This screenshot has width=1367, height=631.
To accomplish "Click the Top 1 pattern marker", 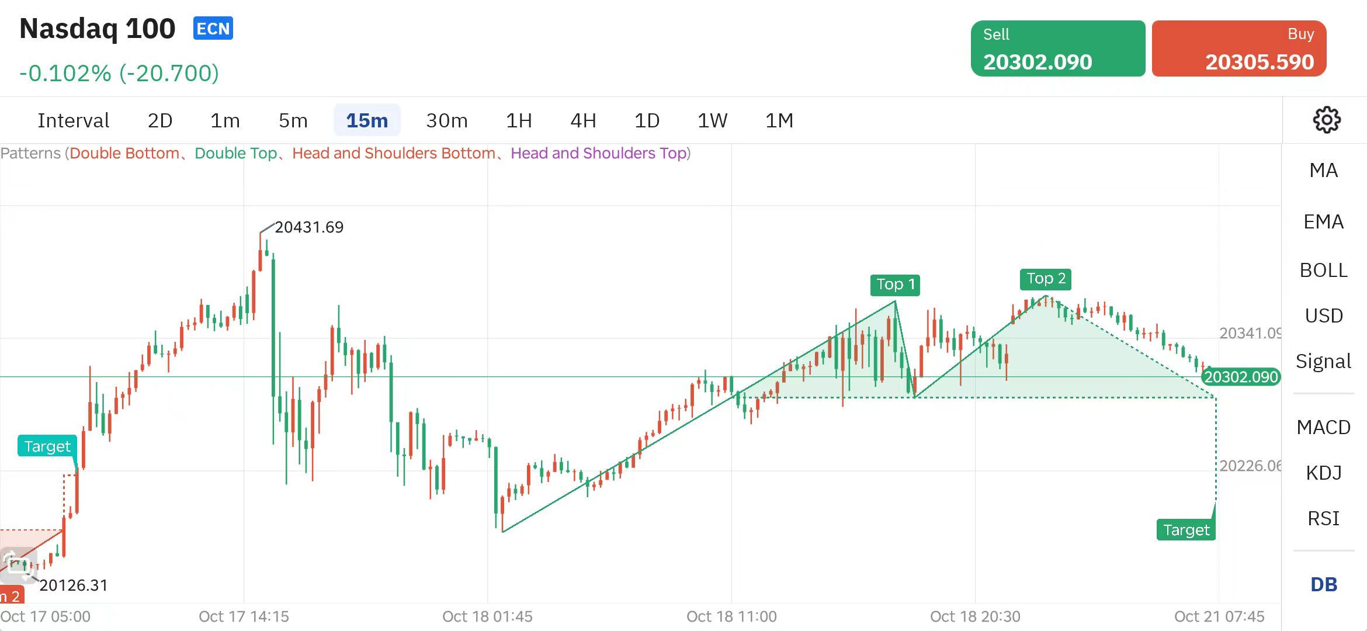I will tap(894, 285).
